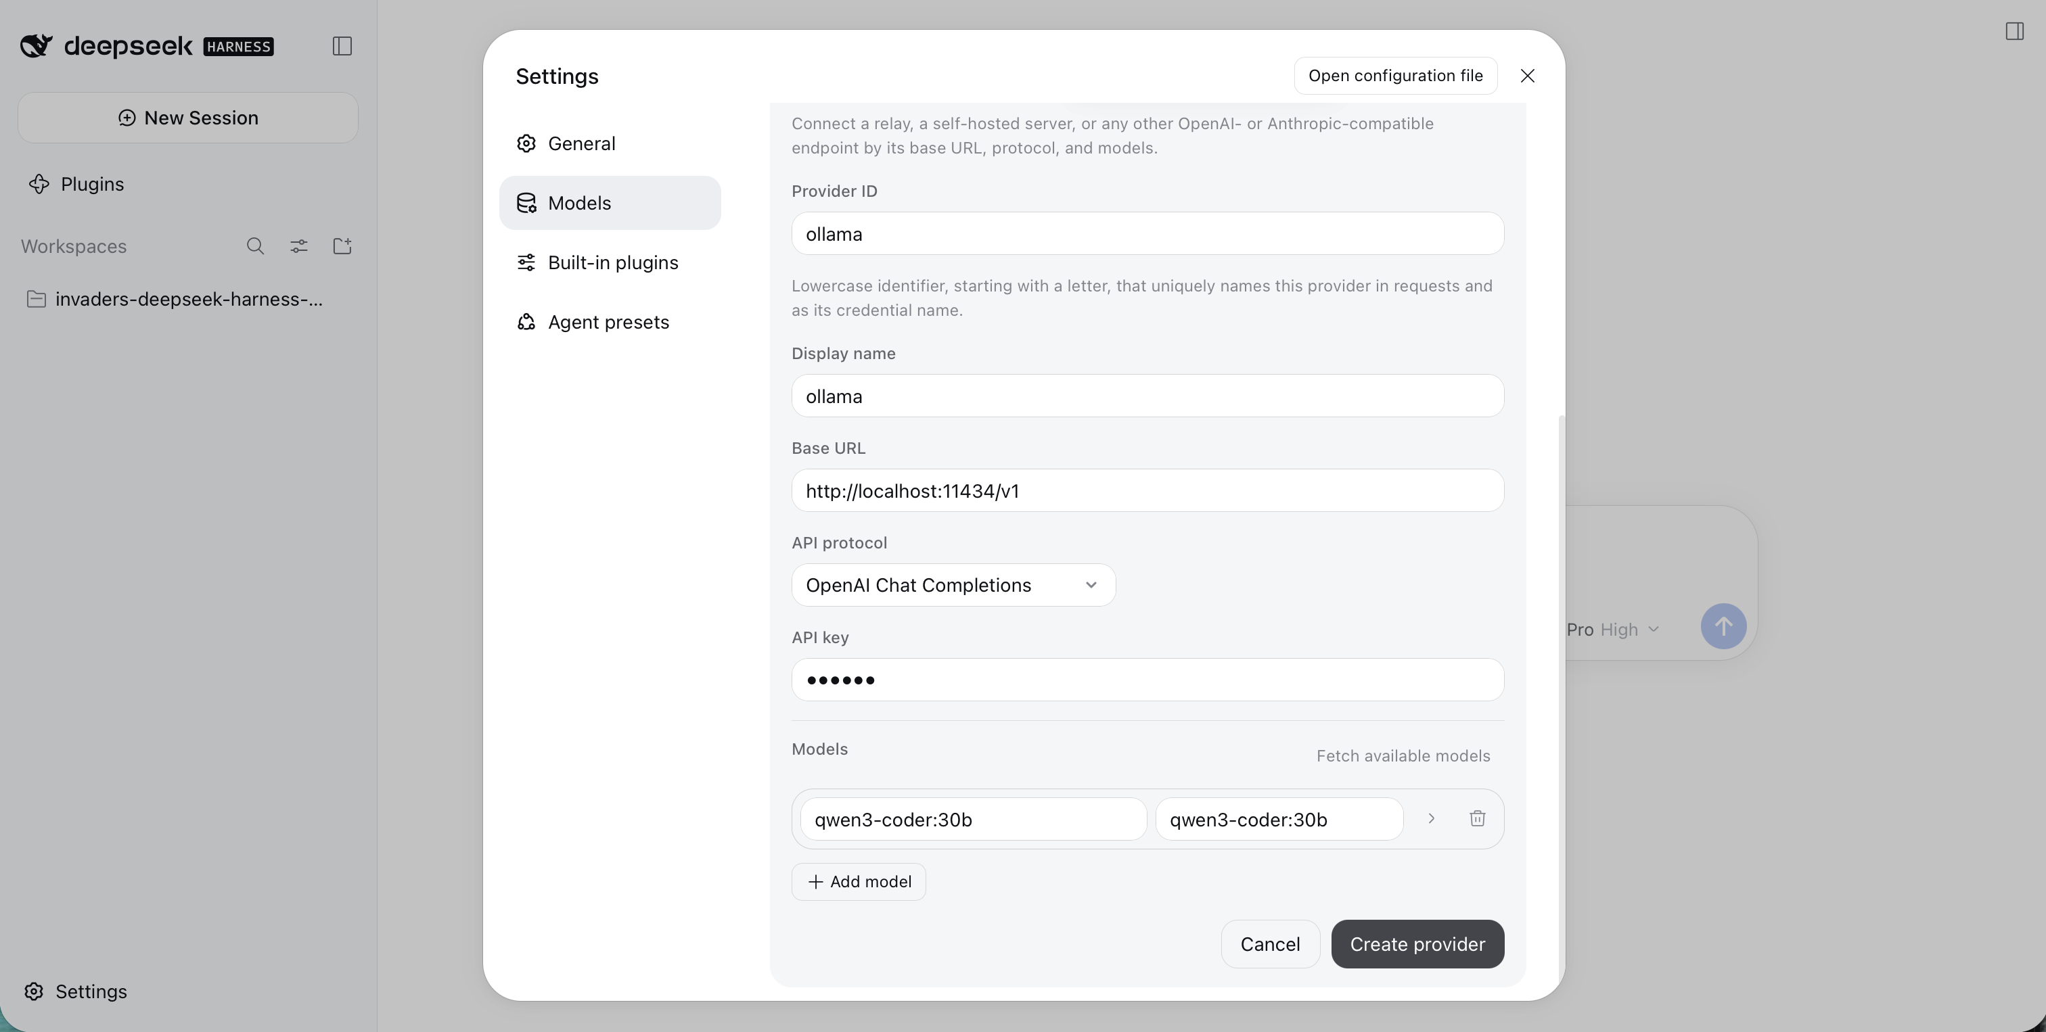Add a new workspace folder icon
Screen dimensions: 2046x1032
click(x=342, y=246)
